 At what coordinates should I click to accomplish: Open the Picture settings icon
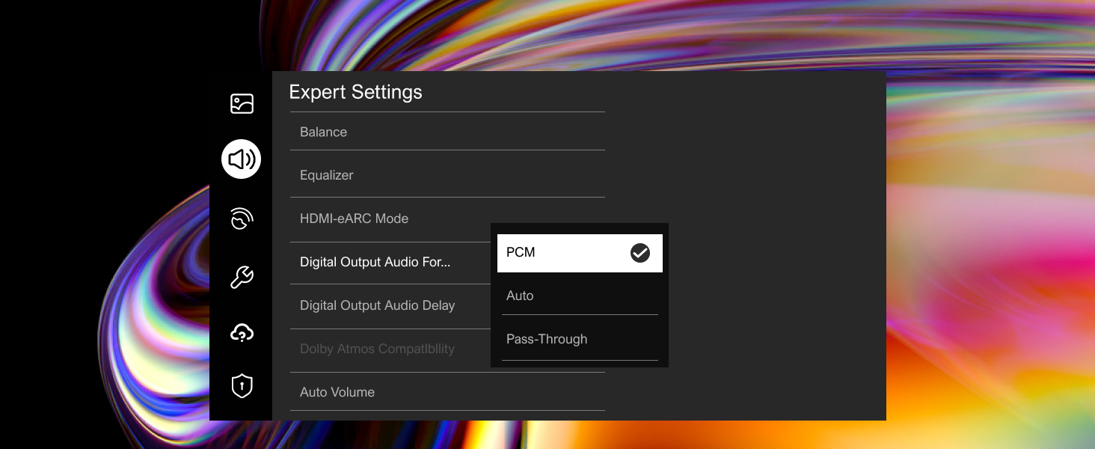(x=242, y=104)
